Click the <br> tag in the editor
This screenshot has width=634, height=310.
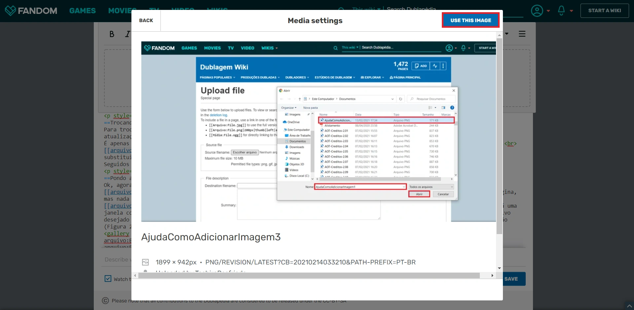[510, 144]
